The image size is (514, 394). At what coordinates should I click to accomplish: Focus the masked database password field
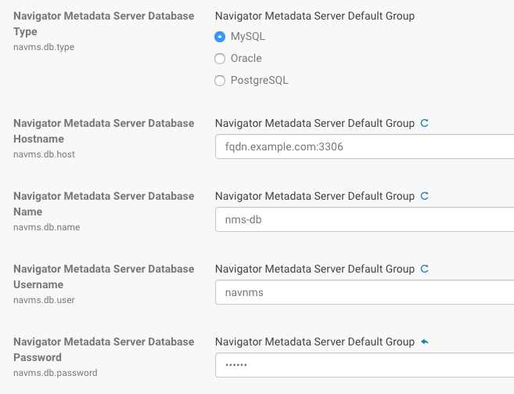pos(364,365)
